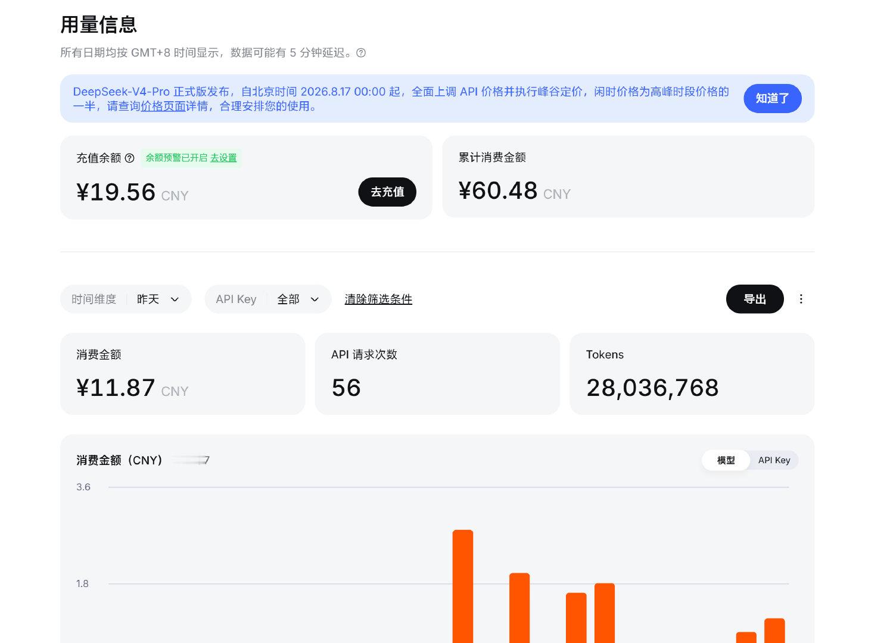
Task: Open the 价格页面 link in the announcement
Action: pos(163,106)
